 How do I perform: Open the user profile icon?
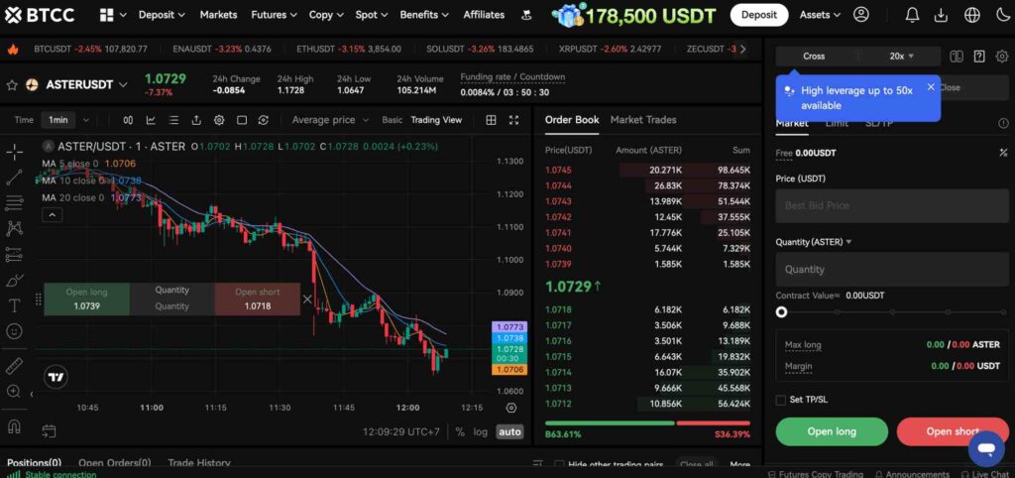pyautogui.click(x=861, y=14)
